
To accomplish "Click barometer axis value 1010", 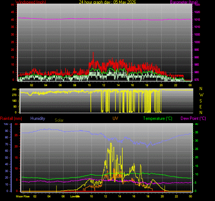I will tap(197, 27).
